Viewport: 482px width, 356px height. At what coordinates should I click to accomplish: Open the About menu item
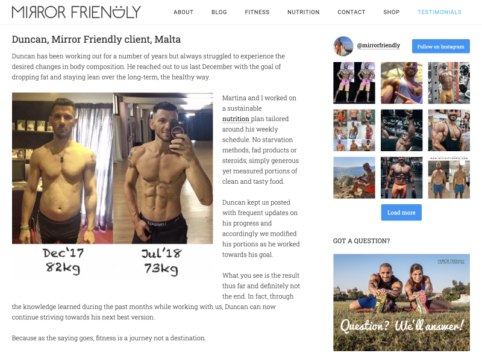(183, 12)
